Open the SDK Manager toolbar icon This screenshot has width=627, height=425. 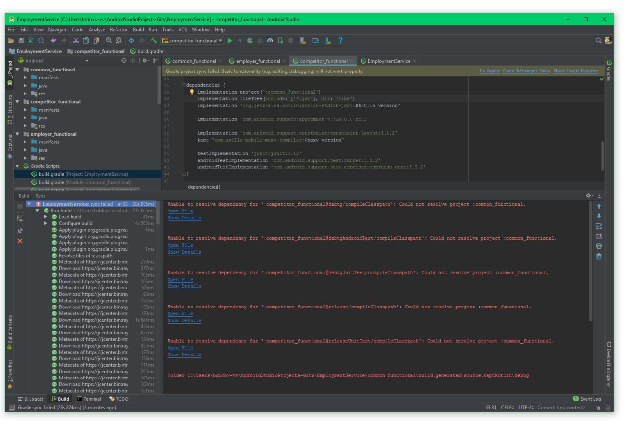pos(328,41)
